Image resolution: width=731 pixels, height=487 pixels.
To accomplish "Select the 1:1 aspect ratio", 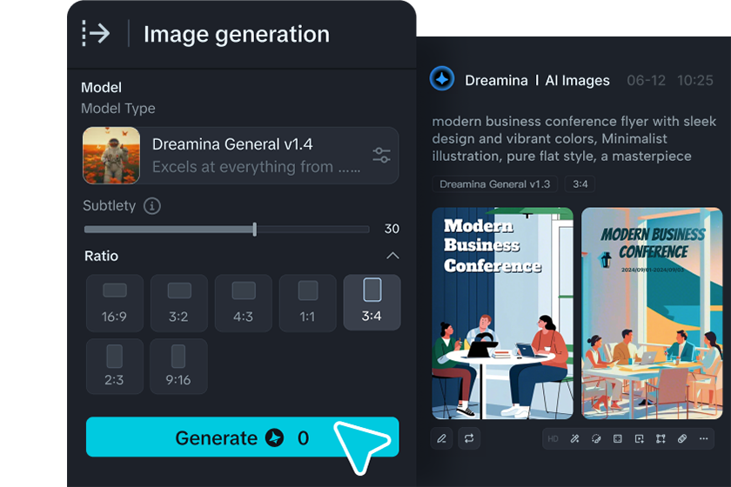I will [x=308, y=303].
